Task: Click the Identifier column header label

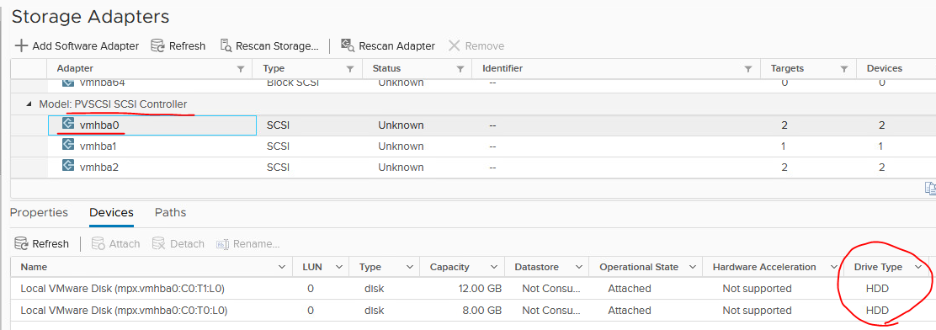Action: tap(503, 69)
